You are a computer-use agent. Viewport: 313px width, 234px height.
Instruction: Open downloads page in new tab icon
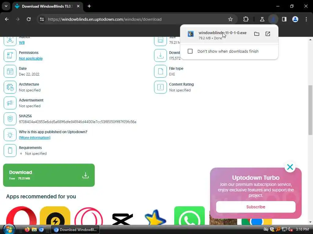(268, 34)
